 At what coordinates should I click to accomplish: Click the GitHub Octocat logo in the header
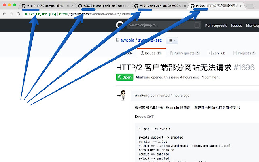tap(120, 25)
